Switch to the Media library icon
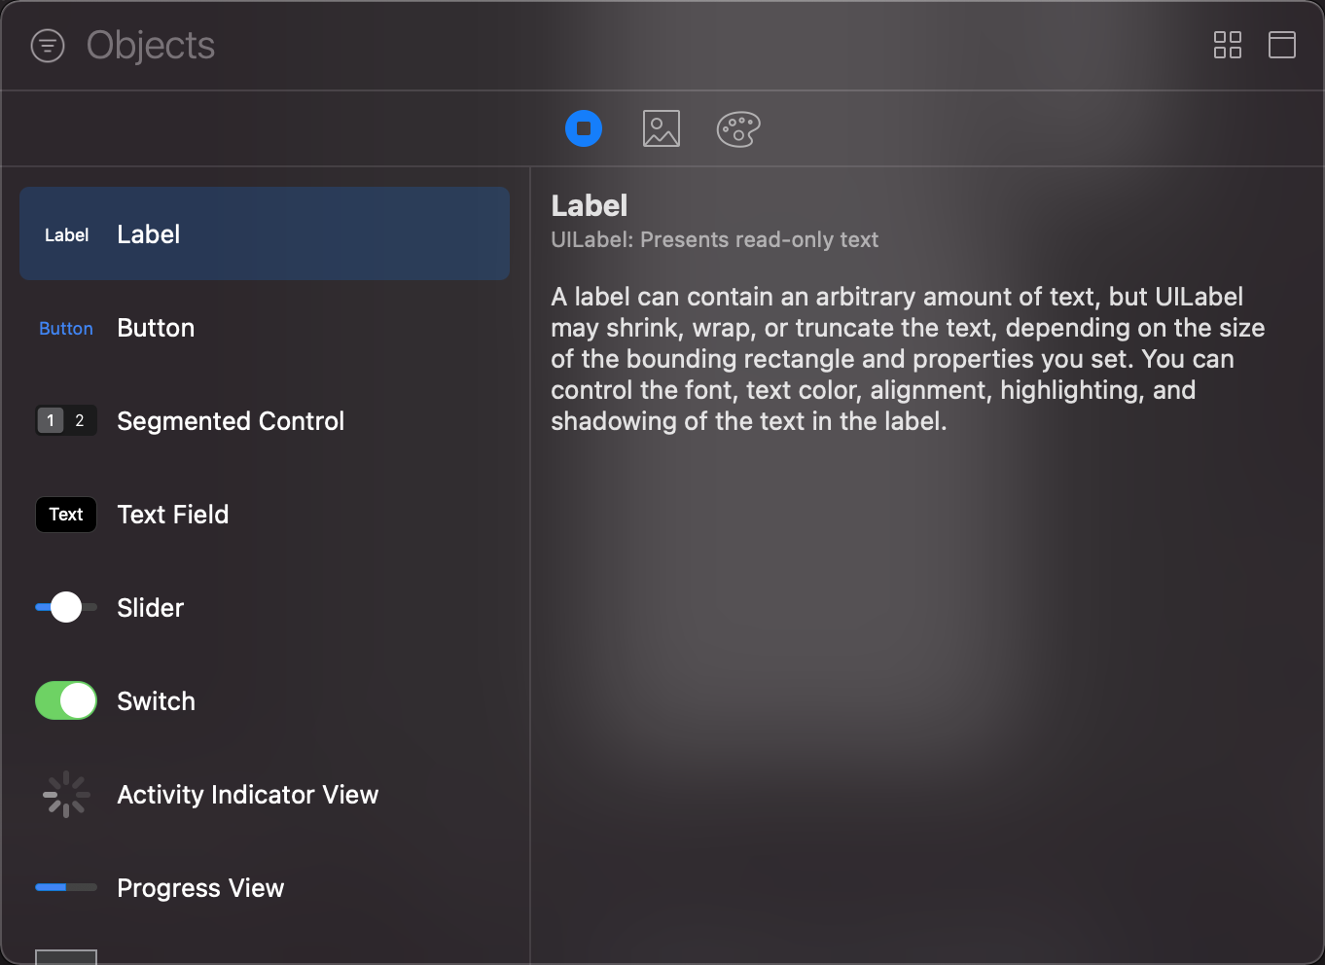 (x=661, y=127)
